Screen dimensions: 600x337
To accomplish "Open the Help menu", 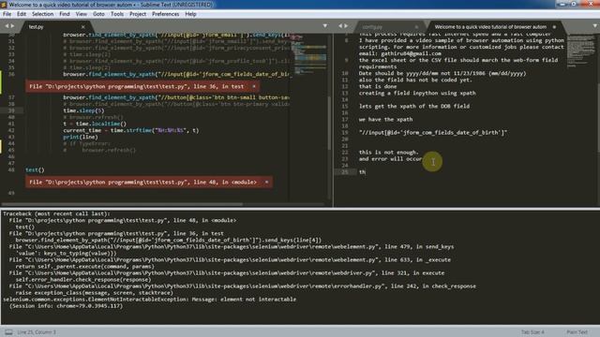I will (190, 14).
